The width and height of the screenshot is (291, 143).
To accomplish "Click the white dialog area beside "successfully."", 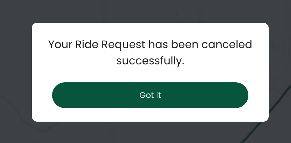I will pos(220,61).
